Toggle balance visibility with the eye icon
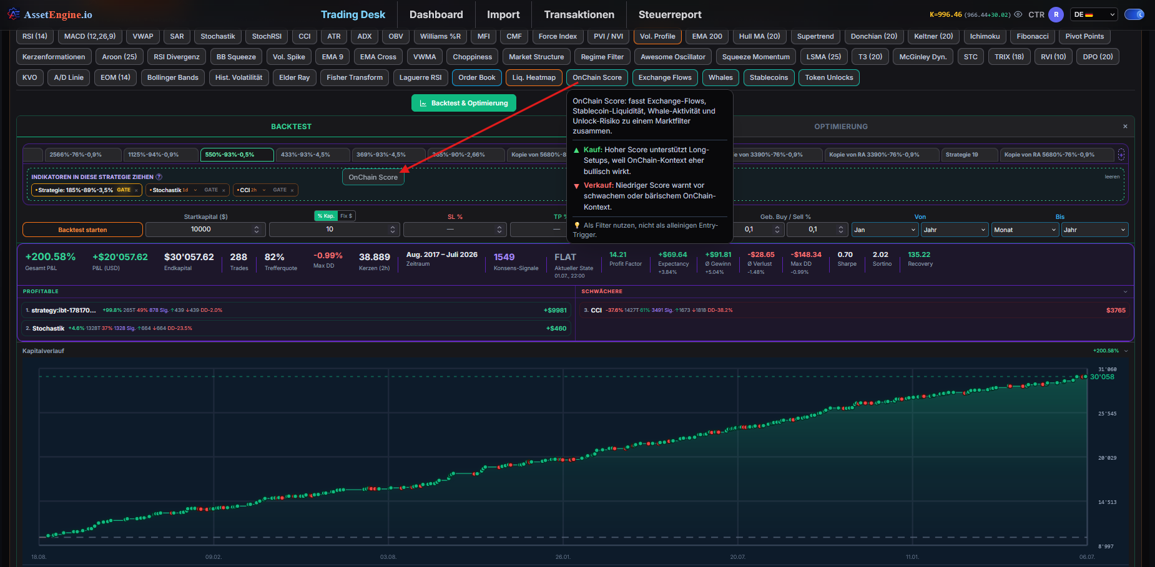1155x567 pixels. [1018, 14]
